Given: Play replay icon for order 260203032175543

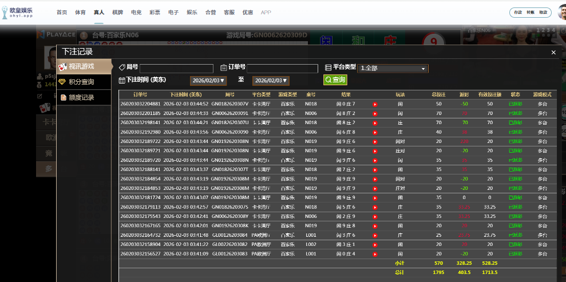Looking at the screenshot, I should 375,216.
